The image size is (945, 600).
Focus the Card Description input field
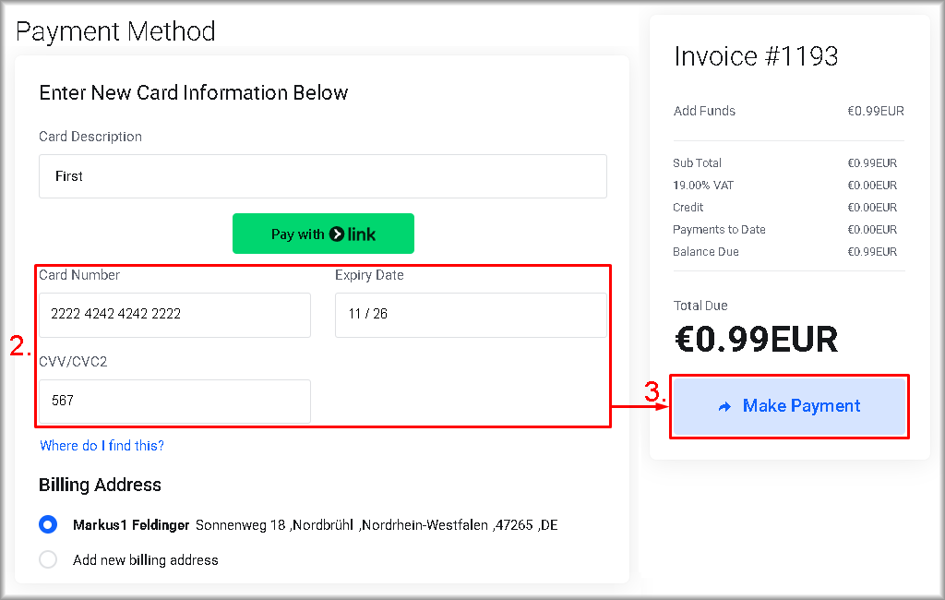(x=322, y=176)
